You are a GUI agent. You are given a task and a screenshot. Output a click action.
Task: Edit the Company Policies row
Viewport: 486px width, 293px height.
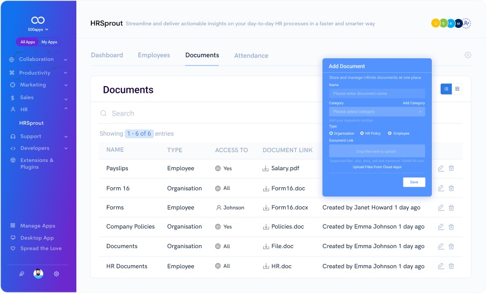pos(441,227)
